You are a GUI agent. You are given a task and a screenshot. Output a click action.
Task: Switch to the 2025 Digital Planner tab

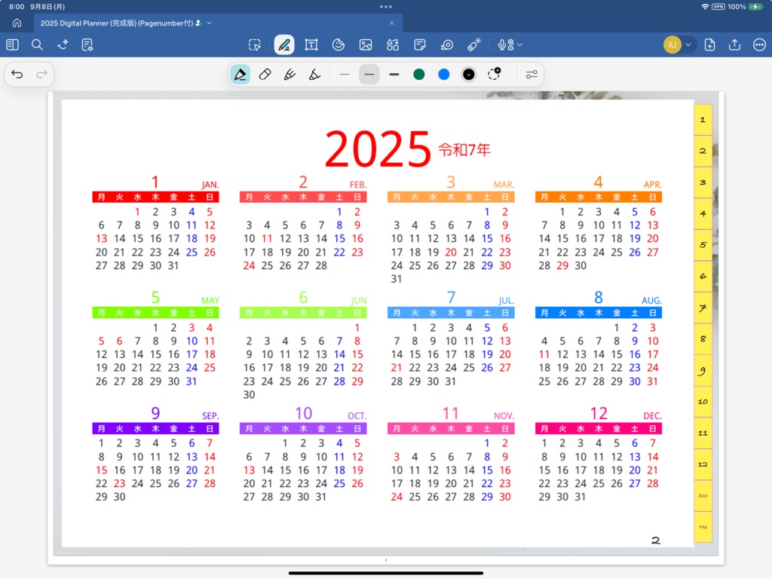click(113, 23)
